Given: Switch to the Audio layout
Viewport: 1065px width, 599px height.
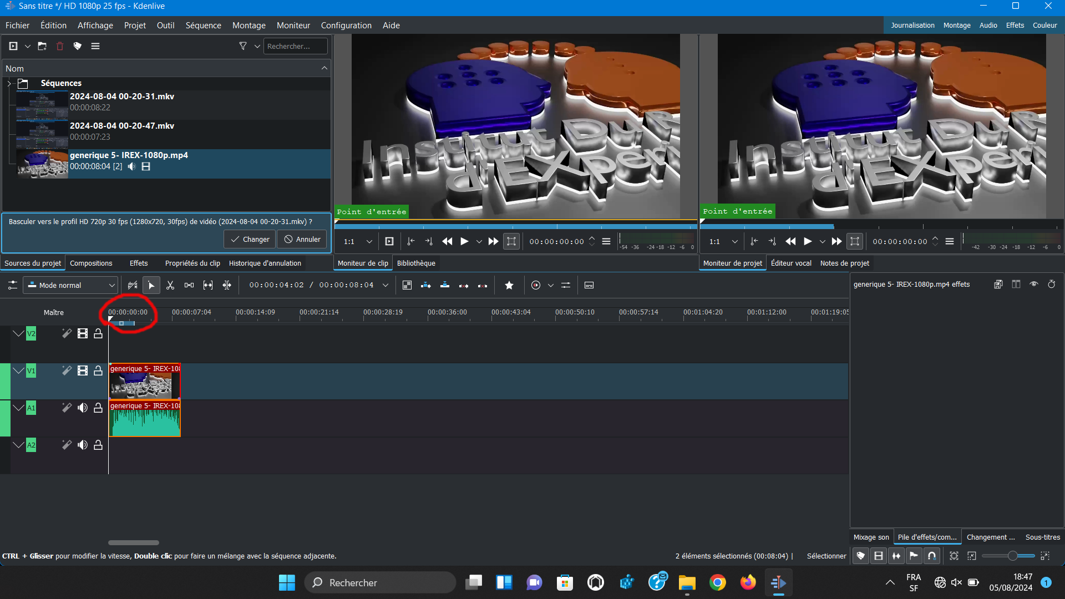Looking at the screenshot, I should pos(988,26).
